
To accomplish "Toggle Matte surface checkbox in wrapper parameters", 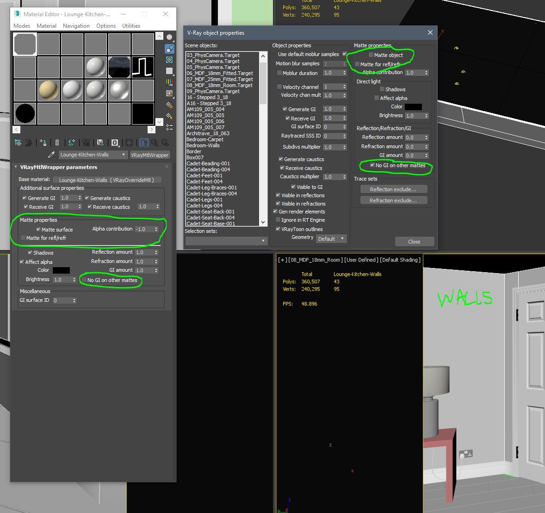I will (x=38, y=229).
